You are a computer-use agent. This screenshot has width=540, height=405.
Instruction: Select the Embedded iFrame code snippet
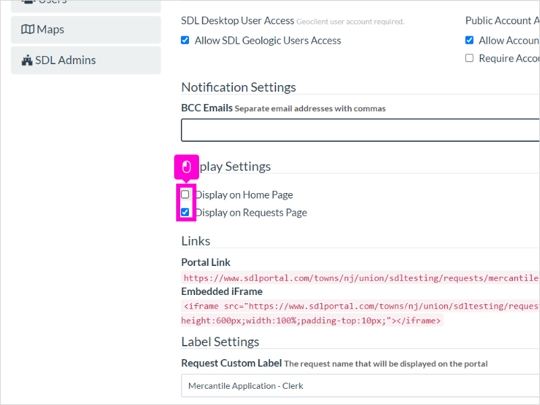coord(360,313)
